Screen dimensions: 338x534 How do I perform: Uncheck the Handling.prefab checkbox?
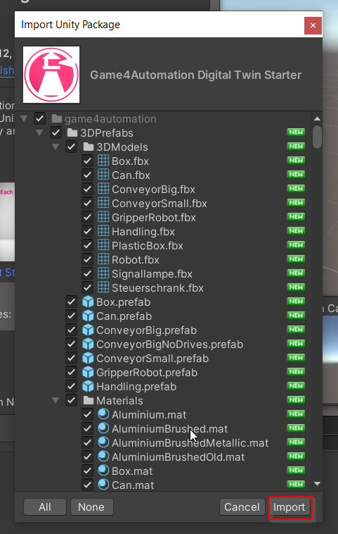pyautogui.click(x=72, y=387)
